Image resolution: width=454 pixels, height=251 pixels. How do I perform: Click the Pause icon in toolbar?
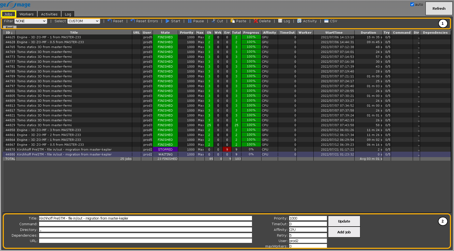(x=190, y=21)
